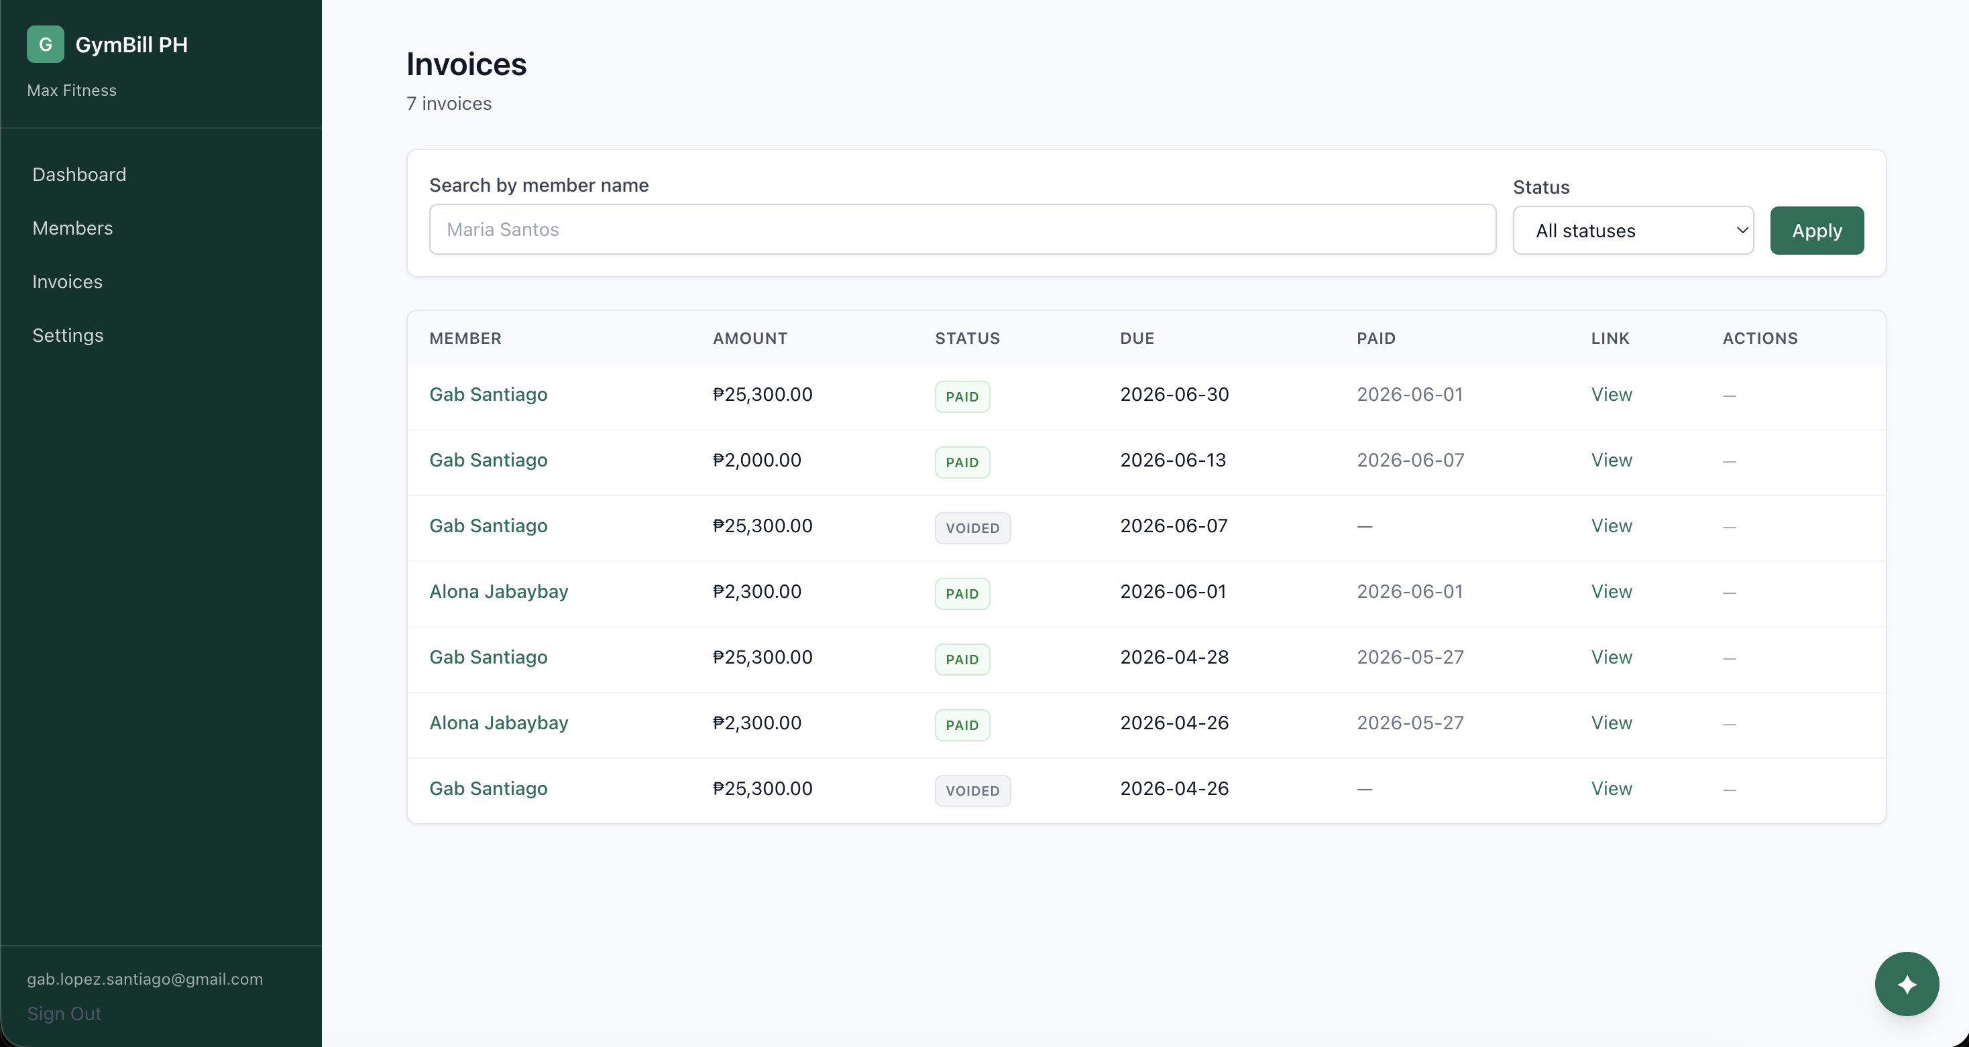
Task: Click the gab.lopez.santiago@gmail.com account label
Action: 144,979
